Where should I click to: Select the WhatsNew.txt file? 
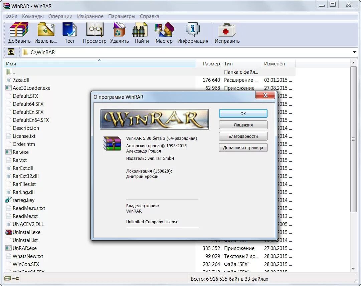(28, 256)
